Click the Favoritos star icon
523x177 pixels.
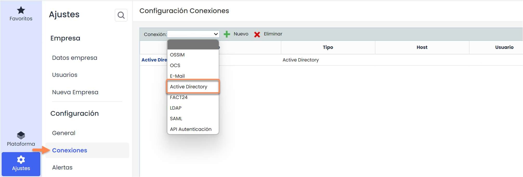pyautogui.click(x=21, y=10)
